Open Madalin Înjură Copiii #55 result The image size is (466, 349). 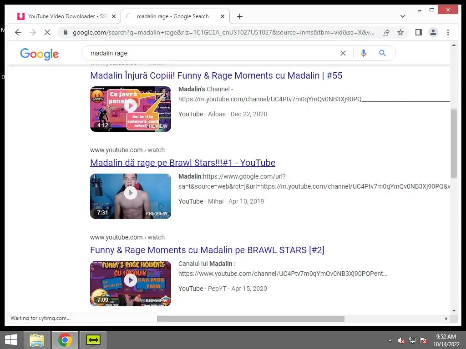tap(216, 75)
